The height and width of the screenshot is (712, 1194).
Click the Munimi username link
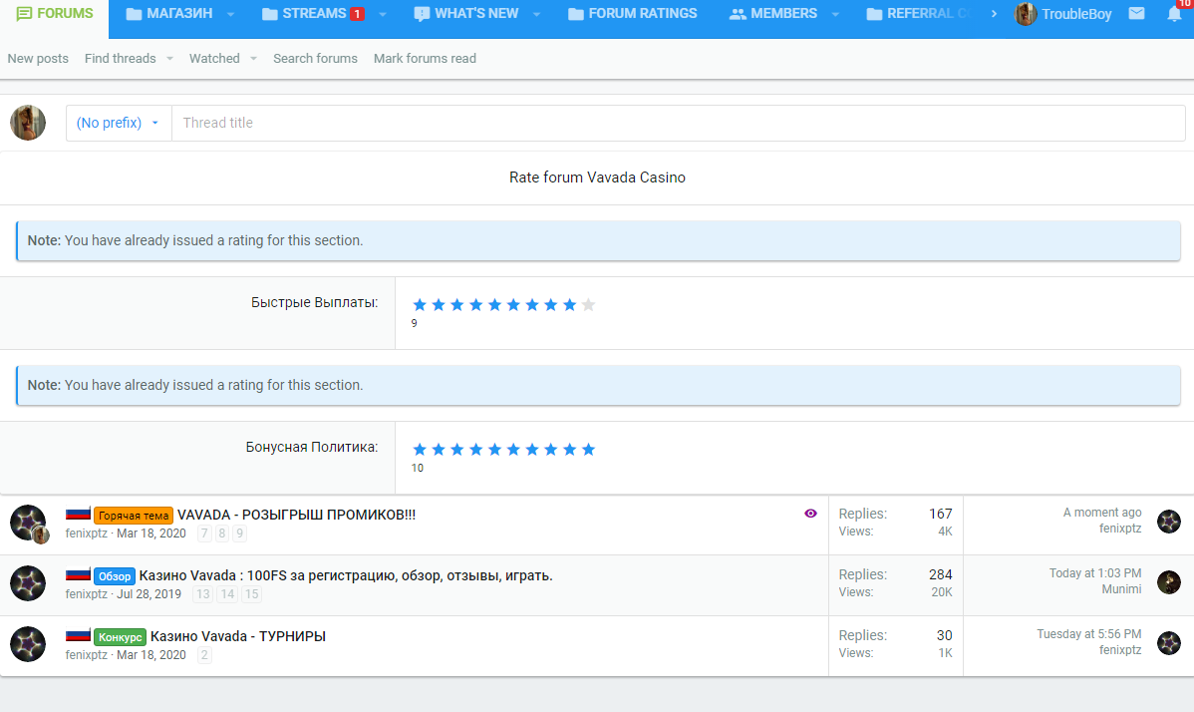1121,589
